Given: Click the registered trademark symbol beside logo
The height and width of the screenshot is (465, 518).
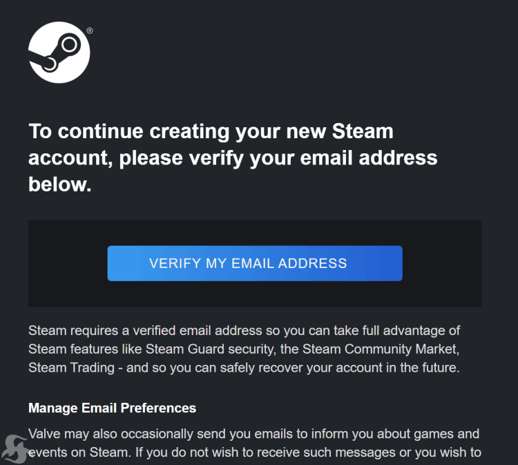Looking at the screenshot, I should tap(90, 30).
